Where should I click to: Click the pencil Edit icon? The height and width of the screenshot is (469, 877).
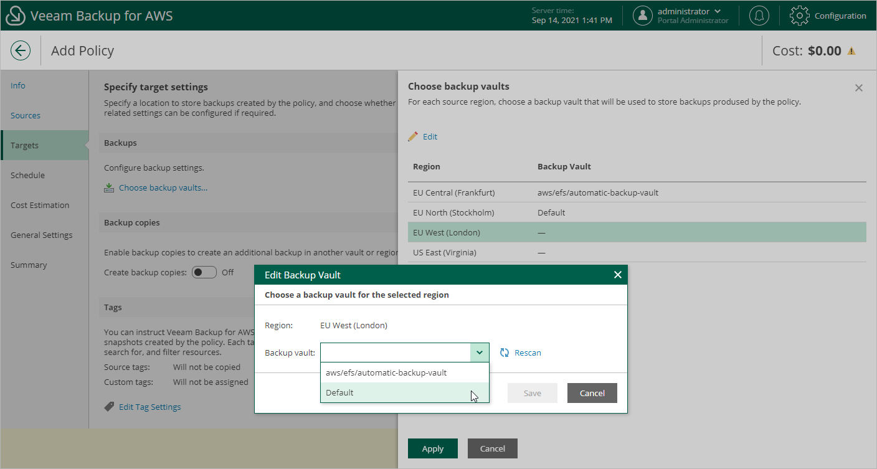point(413,136)
